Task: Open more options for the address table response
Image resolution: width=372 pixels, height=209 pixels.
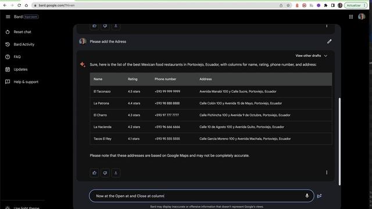Action: click(x=327, y=172)
